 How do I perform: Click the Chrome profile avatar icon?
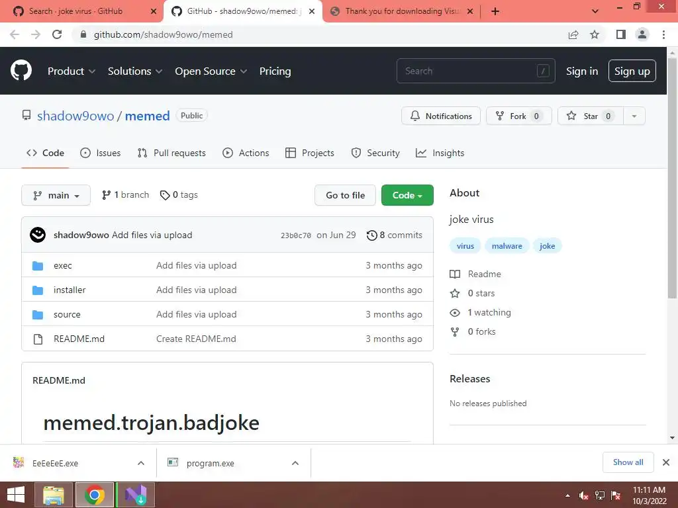642,34
